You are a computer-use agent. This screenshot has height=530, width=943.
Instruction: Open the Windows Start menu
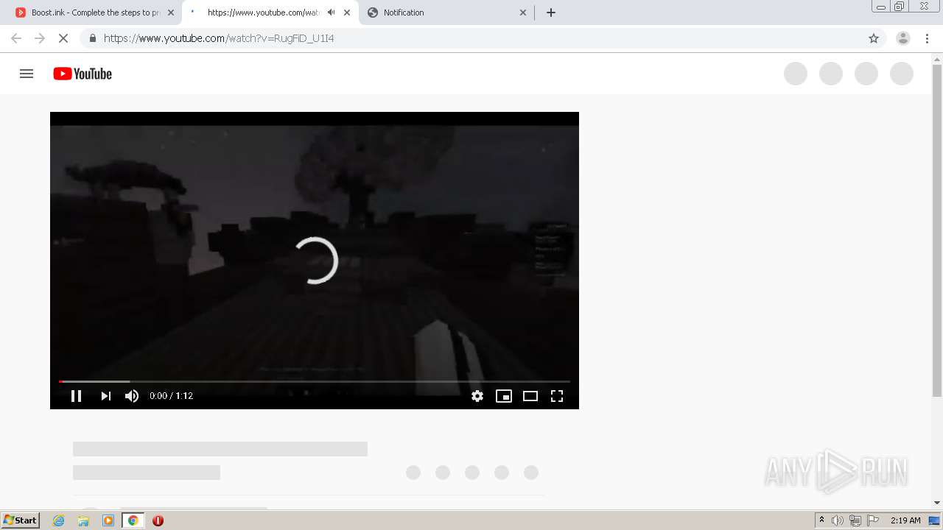coord(21,520)
